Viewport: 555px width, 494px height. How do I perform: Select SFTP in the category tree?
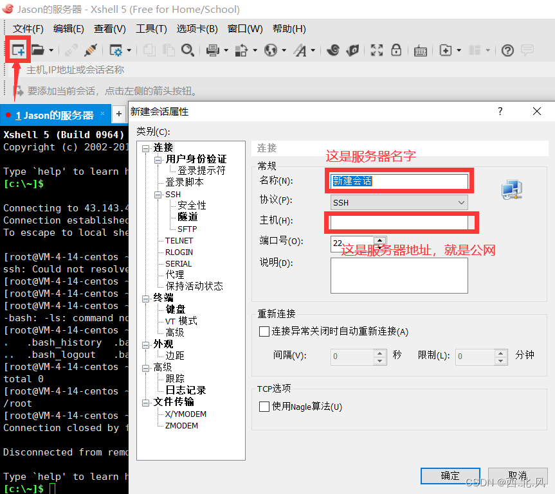tap(187, 229)
